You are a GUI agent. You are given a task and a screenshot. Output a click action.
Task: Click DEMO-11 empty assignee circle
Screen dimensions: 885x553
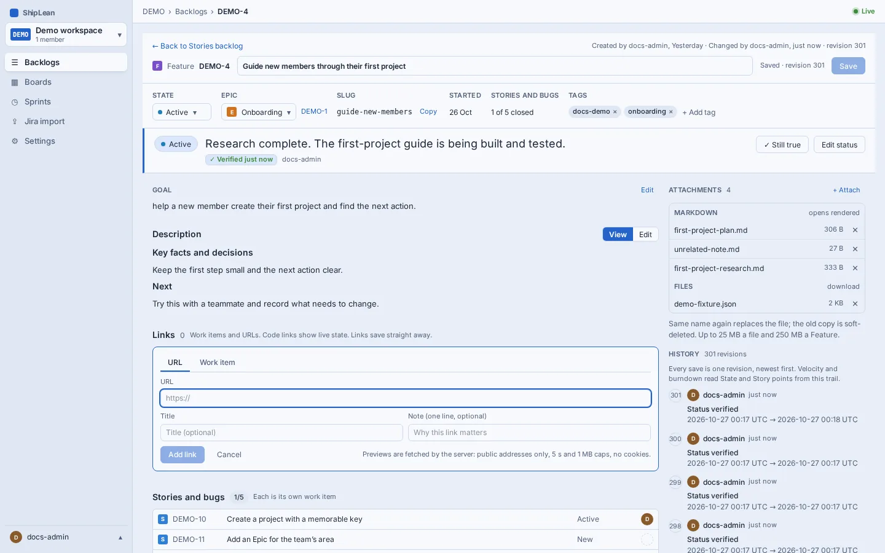[x=647, y=539]
